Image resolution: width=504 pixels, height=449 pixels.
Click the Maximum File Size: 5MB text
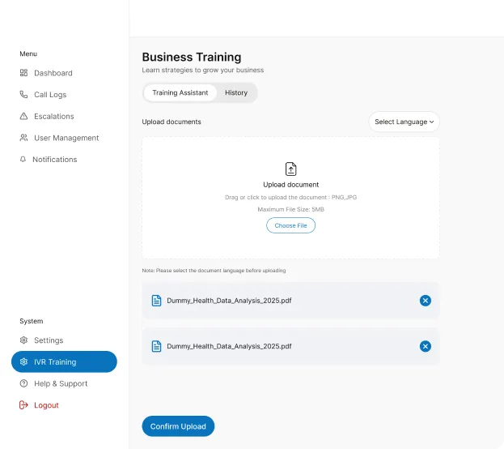(x=290, y=209)
